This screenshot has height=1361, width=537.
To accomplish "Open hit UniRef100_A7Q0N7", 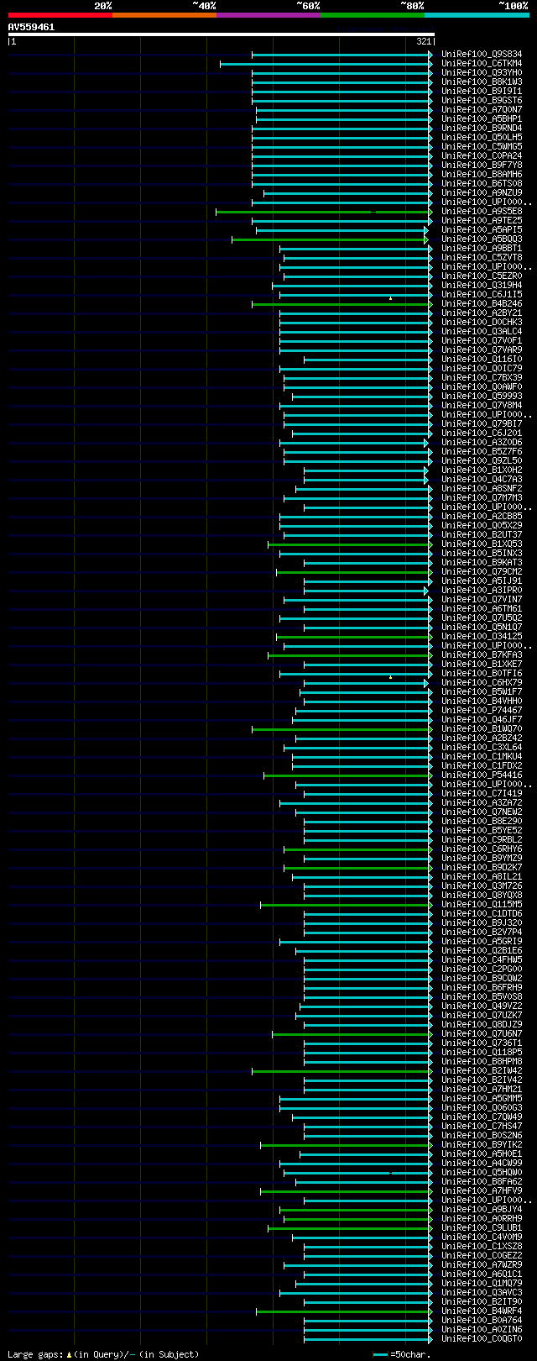I will coord(482,110).
